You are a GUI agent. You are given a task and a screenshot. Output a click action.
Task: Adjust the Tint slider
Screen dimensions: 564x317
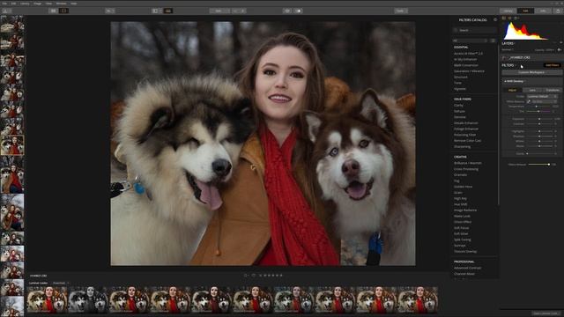pyautogui.click(x=539, y=112)
